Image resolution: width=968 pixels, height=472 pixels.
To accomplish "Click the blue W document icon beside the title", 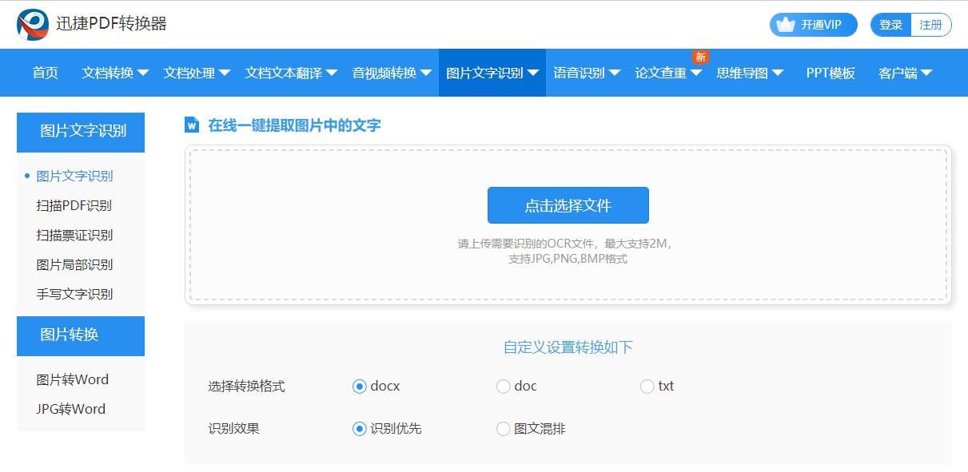I will click(x=190, y=125).
